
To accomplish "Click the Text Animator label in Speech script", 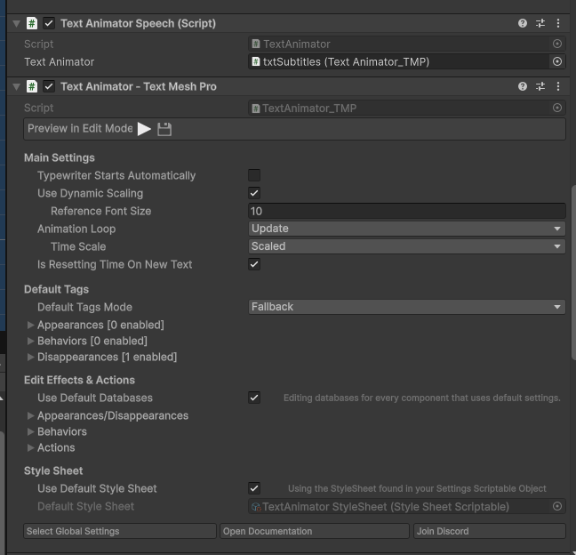I will pos(60,61).
